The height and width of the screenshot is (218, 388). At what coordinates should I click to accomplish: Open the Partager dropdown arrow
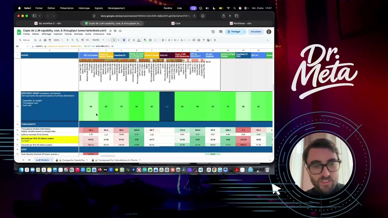(244, 31)
